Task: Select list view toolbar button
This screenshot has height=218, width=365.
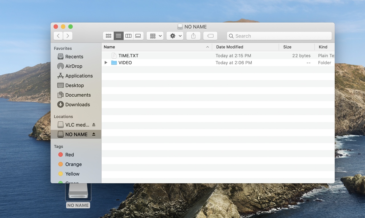Action: point(119,36)
